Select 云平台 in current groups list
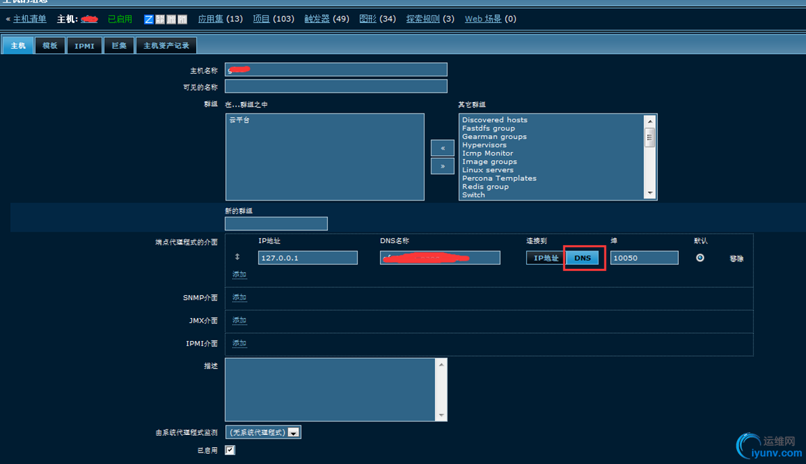Image resolution: width=806 pixels, height=464 pixels. click(x=239, y=120)
